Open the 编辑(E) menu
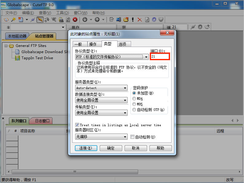This screenshot has height=183, width=244. [28, 13]
